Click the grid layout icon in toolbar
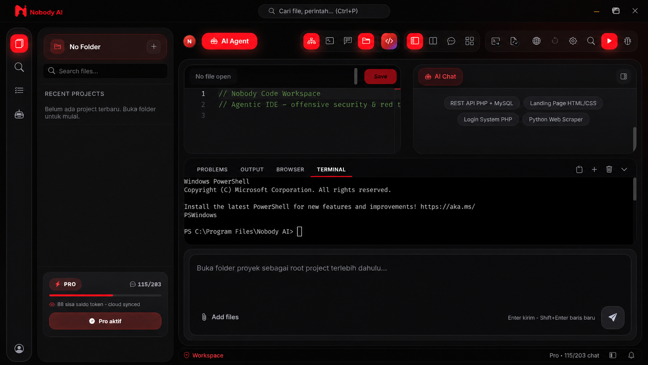Viewport: 648px width, 365px height. coord(469,41)
